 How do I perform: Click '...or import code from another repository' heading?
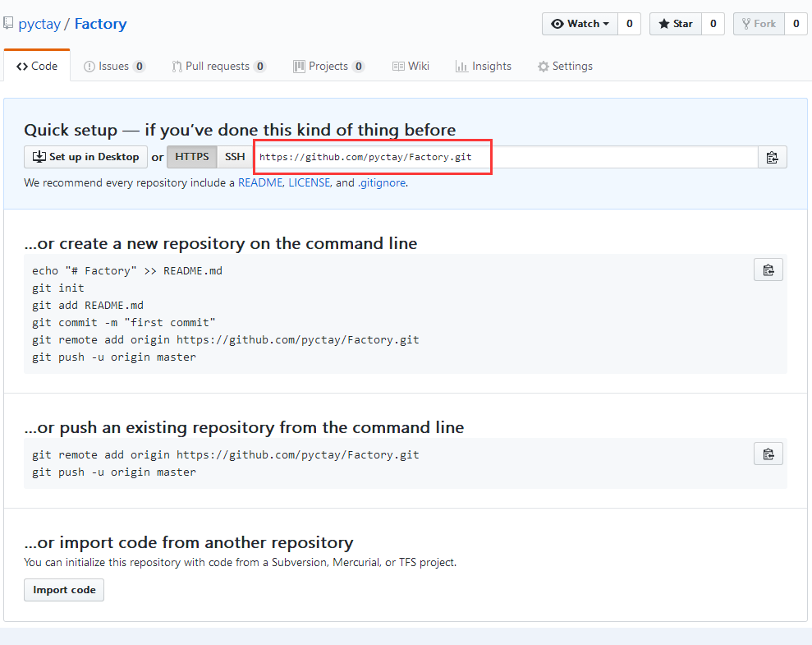(189, 542)
